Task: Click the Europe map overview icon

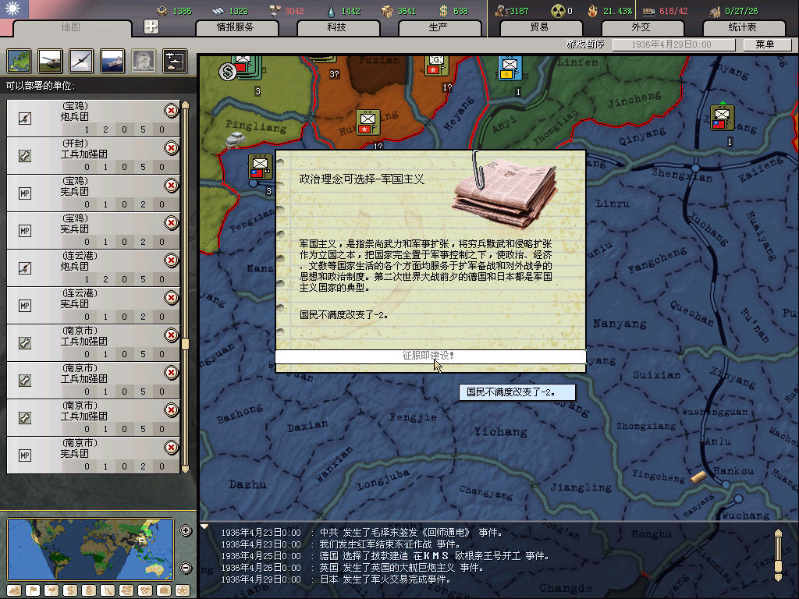Action: click(19, 60)
